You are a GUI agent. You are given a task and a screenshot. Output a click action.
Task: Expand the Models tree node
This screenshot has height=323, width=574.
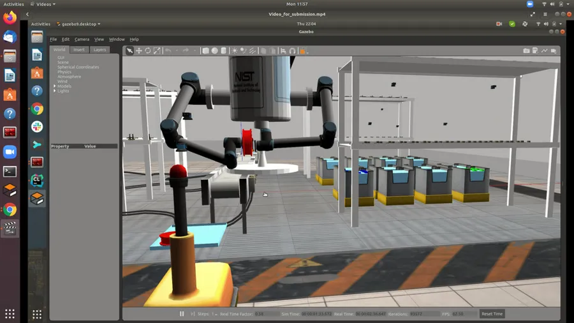[55, 86]
